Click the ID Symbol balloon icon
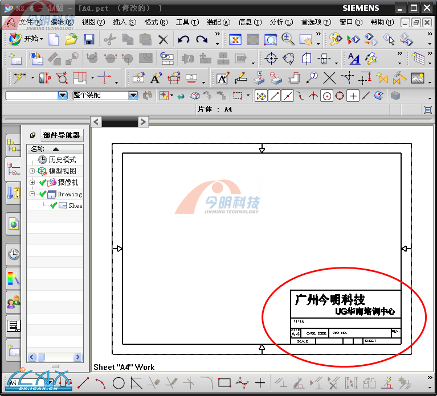437x396 pixels. pyautogui.click(x=312, y=78)
